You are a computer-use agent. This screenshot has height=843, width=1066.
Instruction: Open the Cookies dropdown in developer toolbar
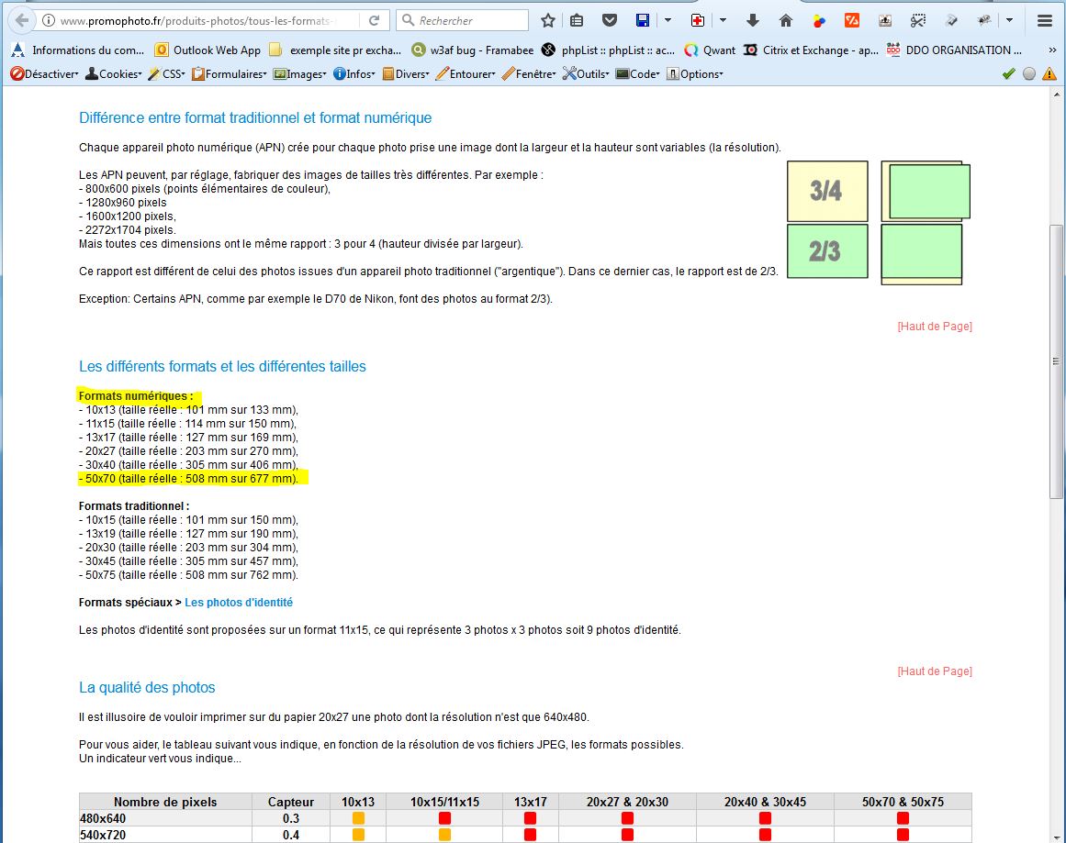pyautogui.click(x=114, y=74)
